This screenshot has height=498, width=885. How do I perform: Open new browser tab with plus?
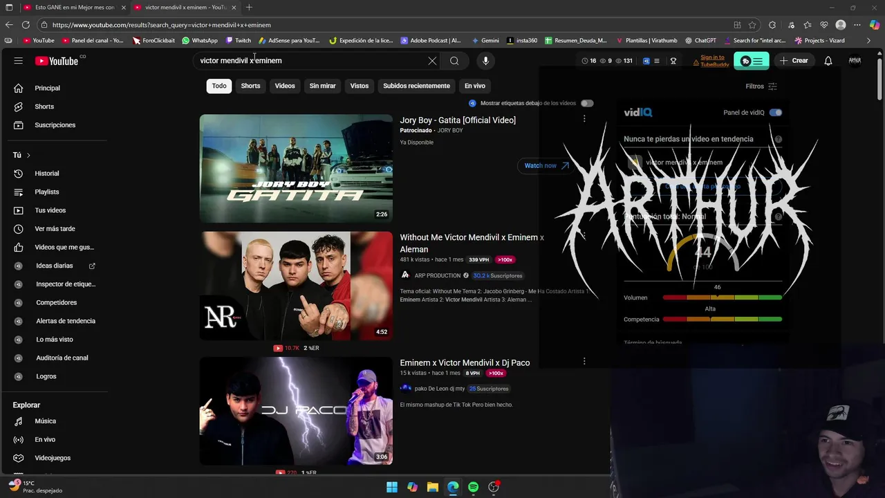coord(249,8)
